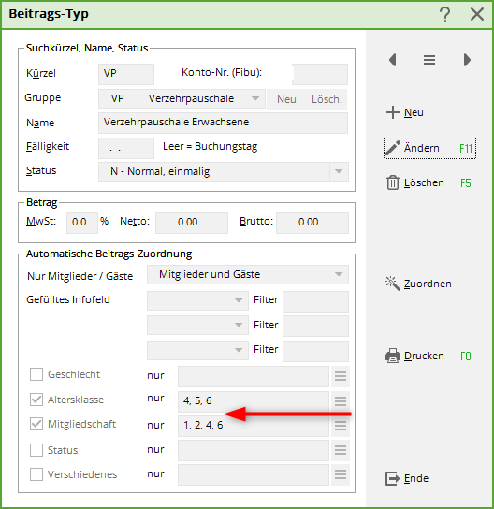494x509 pixels.
Task: Uncheck the Altersklasse checkbox
Action: (36, 400)
